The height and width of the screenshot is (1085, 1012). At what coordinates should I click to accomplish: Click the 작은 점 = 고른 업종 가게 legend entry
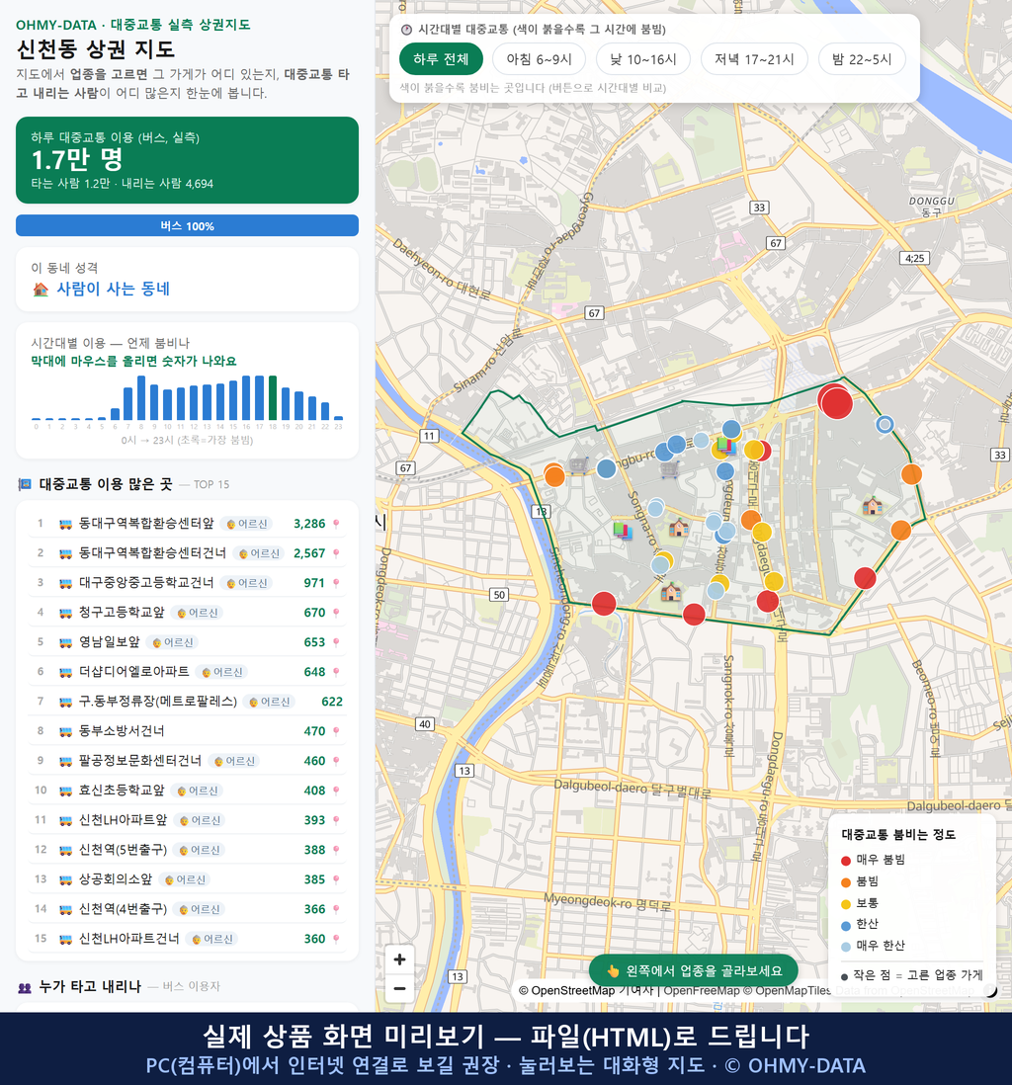[x=911, y=975]
